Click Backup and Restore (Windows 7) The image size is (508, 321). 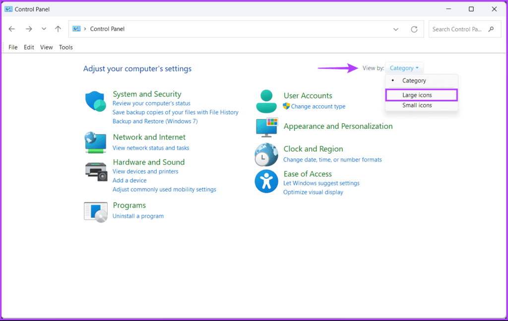(155, 121)
